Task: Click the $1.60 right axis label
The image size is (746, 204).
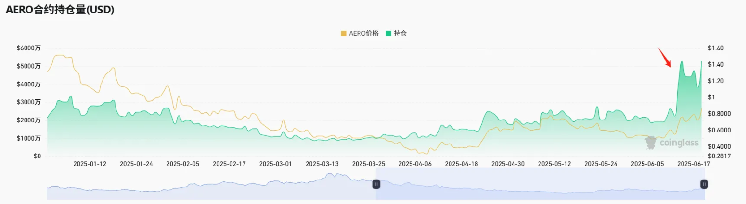Action: (x=716, y=48)
